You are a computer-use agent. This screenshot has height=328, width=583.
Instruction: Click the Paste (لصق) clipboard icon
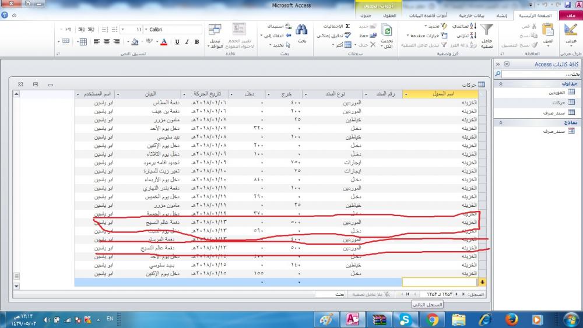(547, 30)
